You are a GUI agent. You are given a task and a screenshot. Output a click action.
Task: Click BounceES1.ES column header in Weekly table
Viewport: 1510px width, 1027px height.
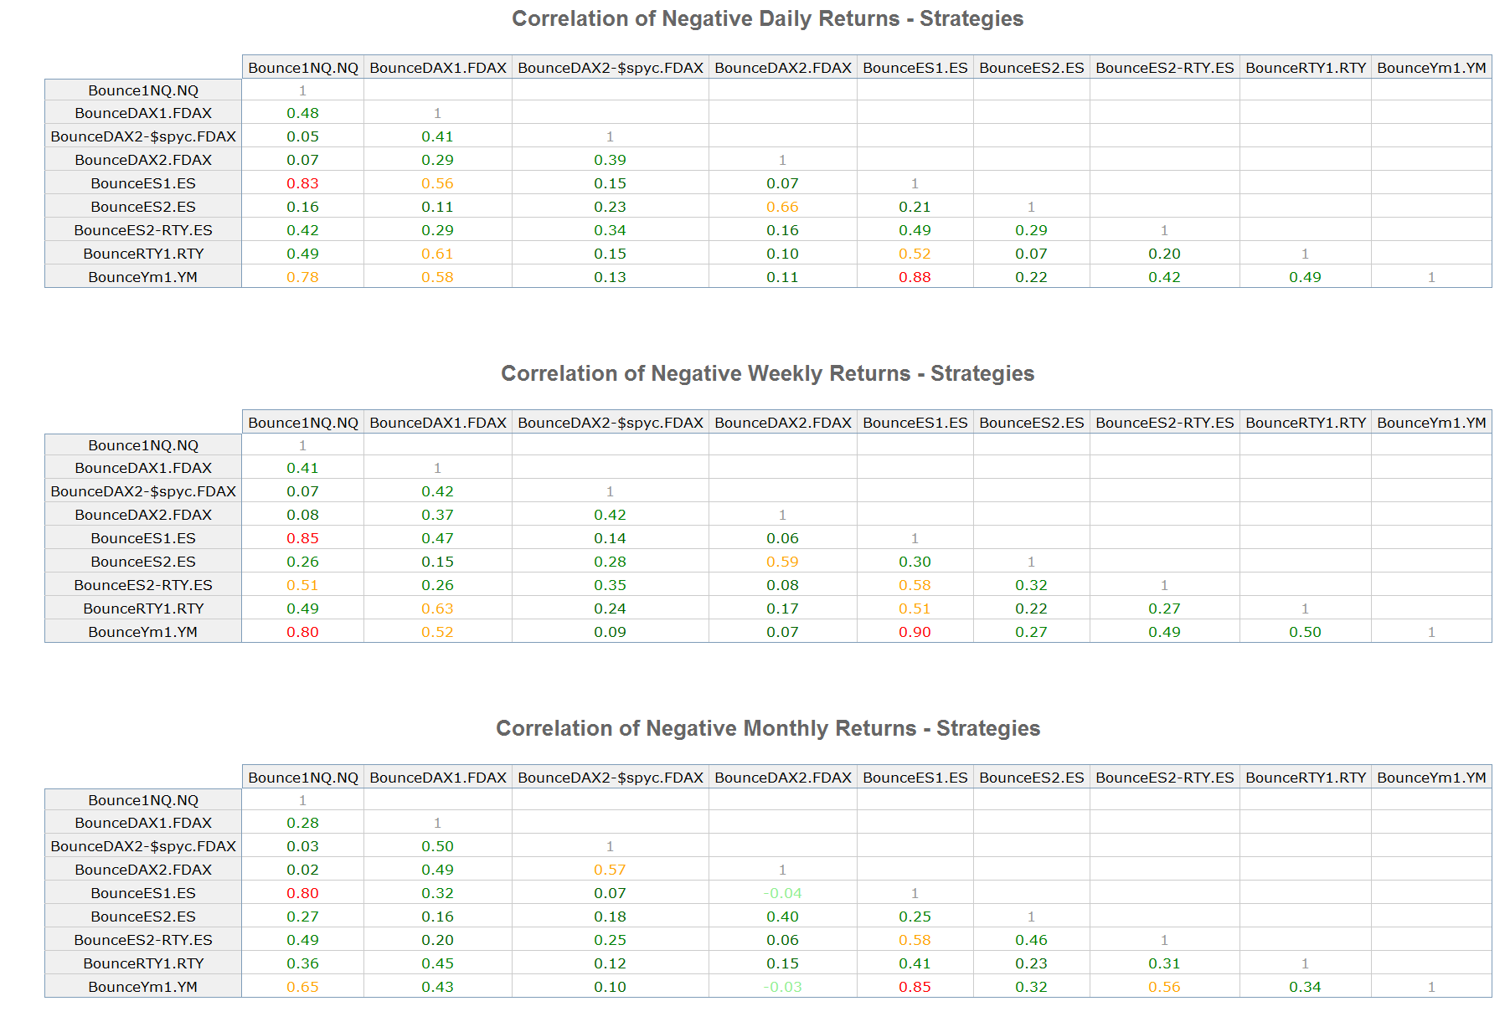(915, 423)
